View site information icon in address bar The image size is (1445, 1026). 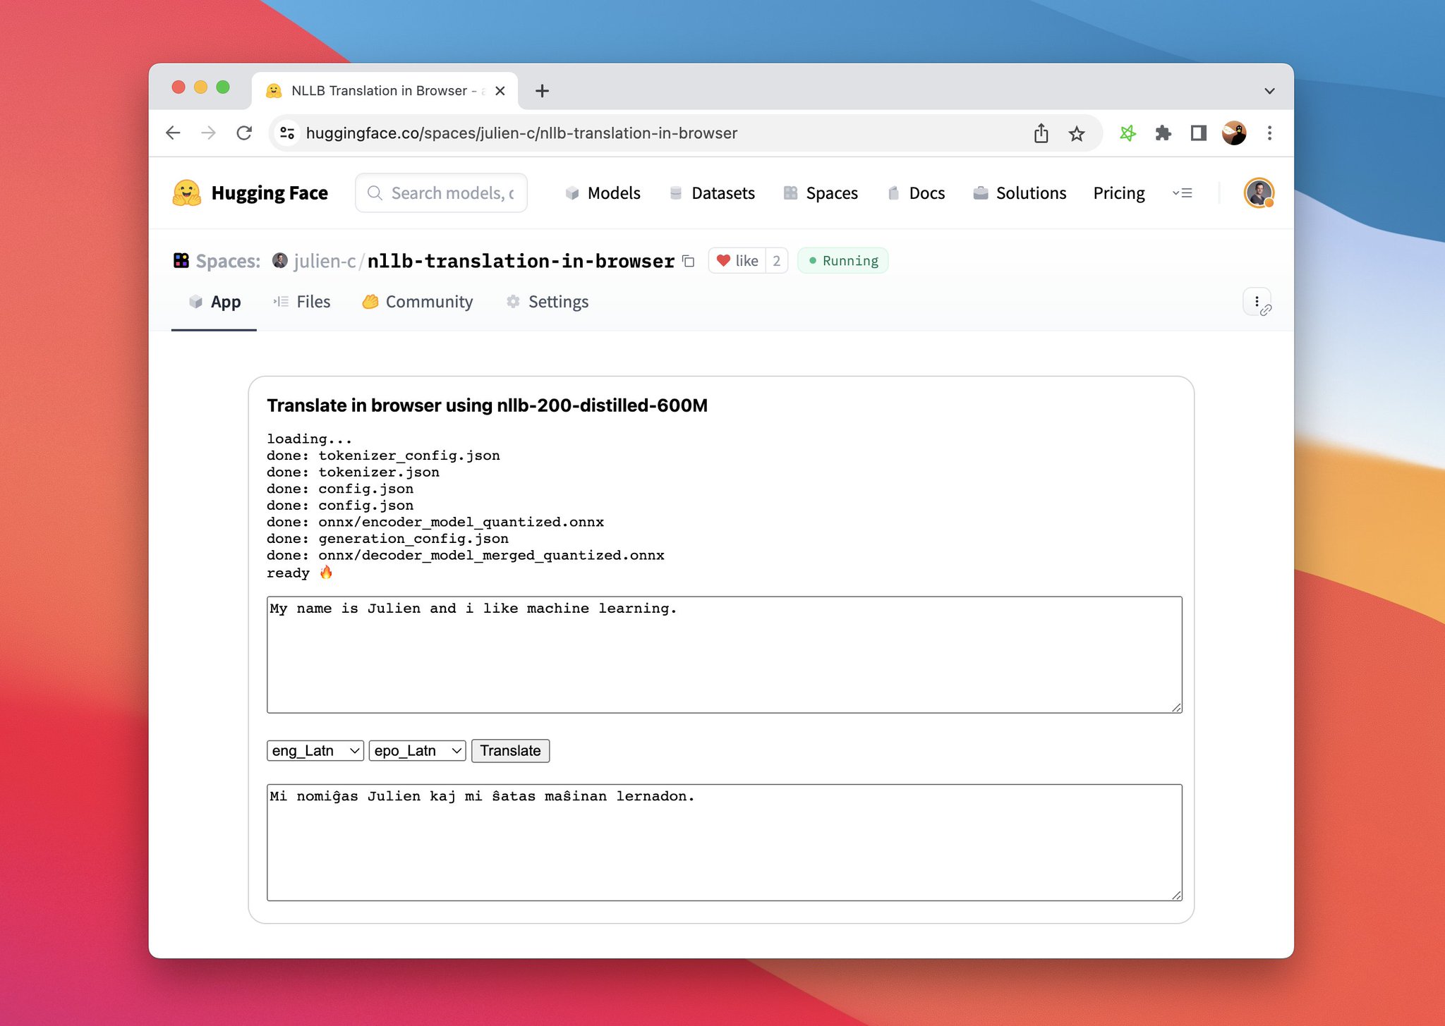pyautogui.click(x=287, y=133)
